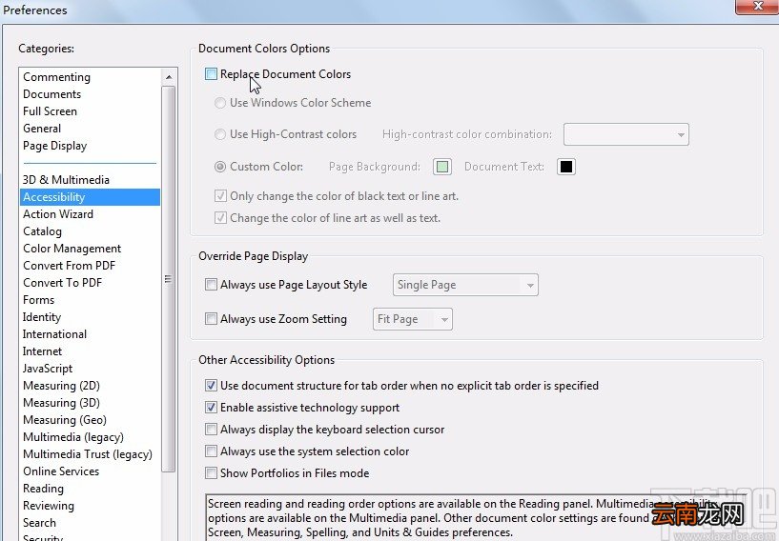
Task: Open Color Management category
Action: 72,249
